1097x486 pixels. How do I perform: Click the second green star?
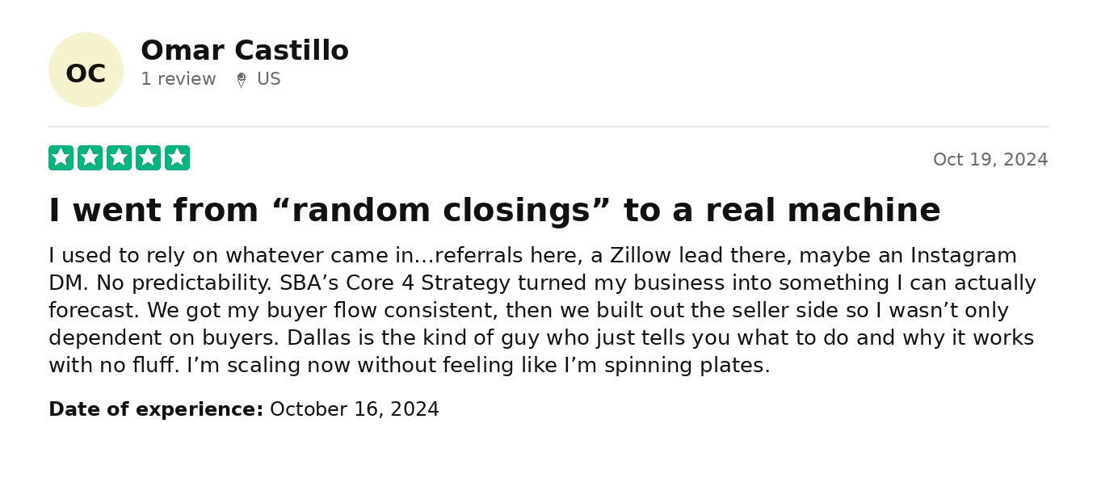[90, 157]
